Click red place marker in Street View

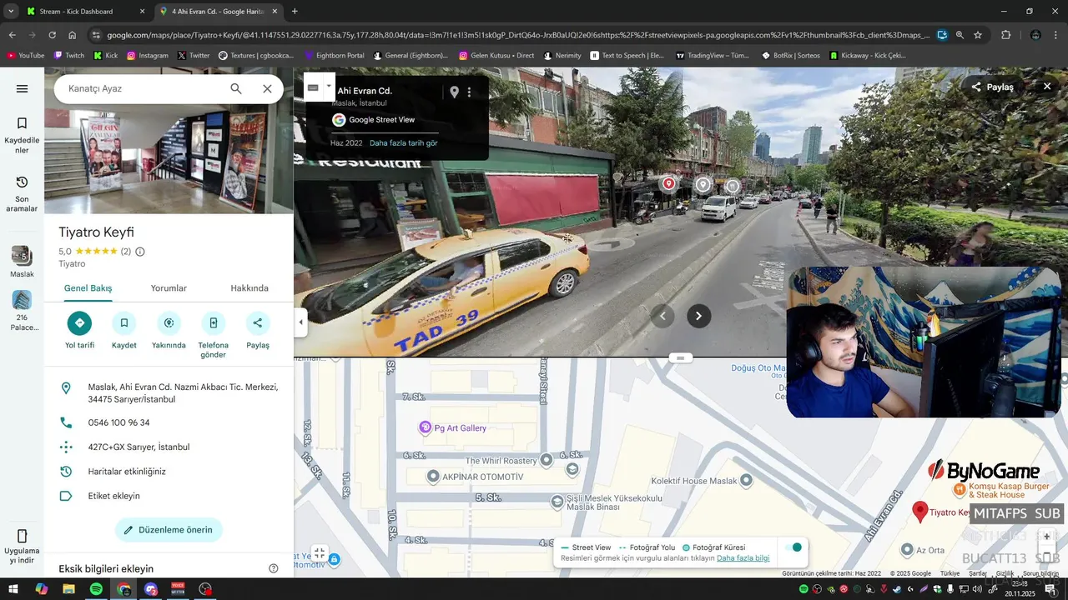[x=668, y=183]
